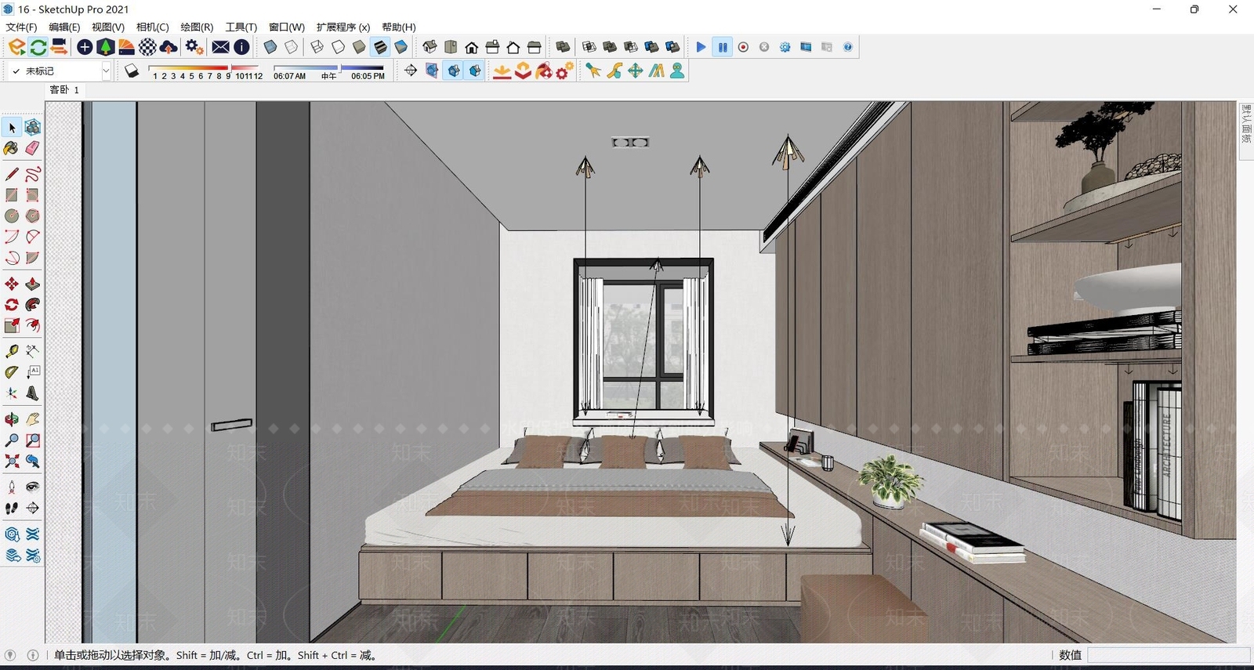Activate the Line pencil tool

point(12,174)
